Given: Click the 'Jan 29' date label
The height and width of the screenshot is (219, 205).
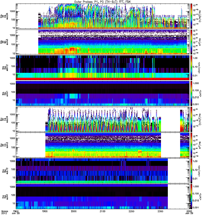Looking at the screenshot, I should pos(189,214).
